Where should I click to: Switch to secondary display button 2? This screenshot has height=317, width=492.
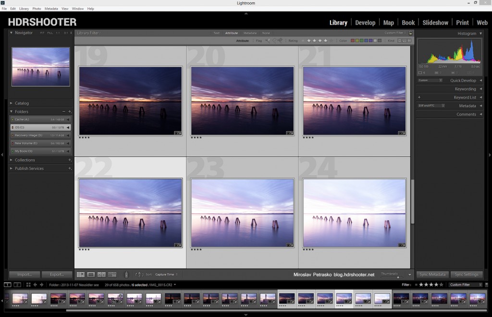click(x=17, y=285)
